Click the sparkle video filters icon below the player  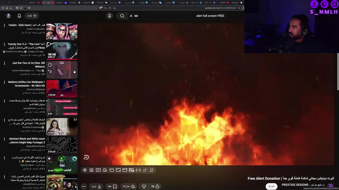pos(98,170)
